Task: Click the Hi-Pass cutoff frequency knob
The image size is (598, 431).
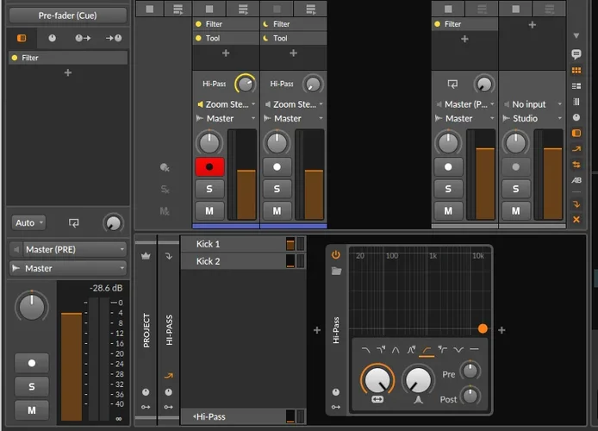Action: tap(377, 379)
